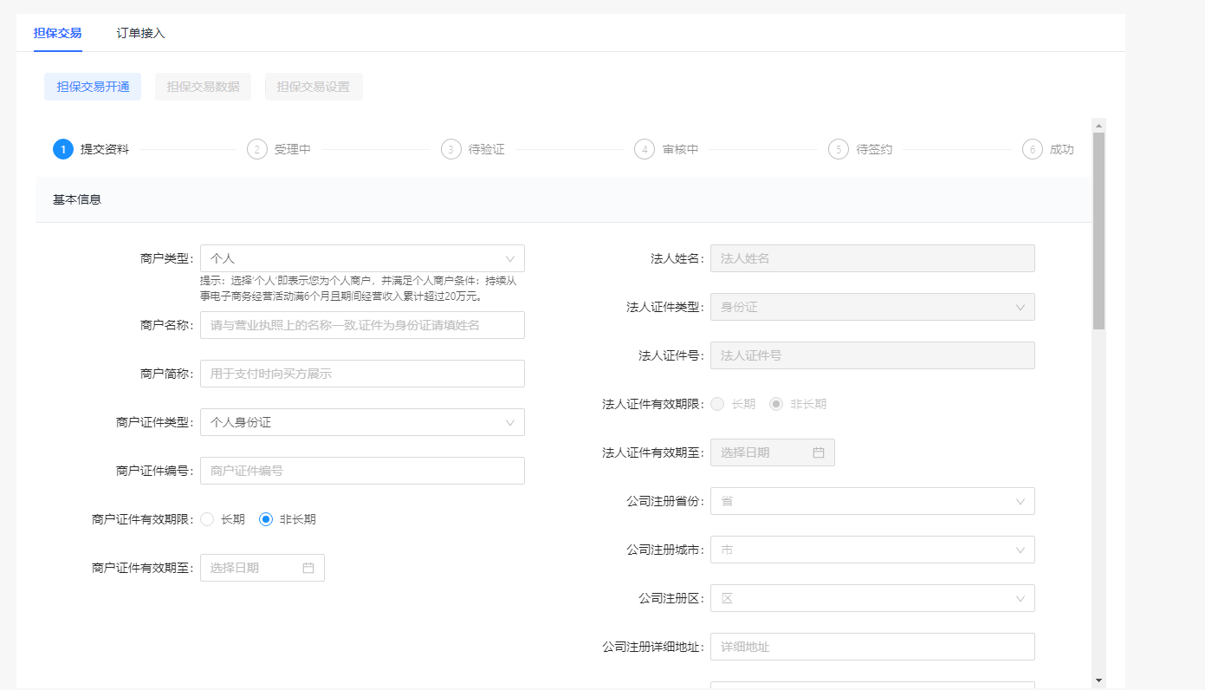This screenshot has height=690, width=1205.
Task: Open the 公司注册省份 dropdown
Action: (872, 501)
